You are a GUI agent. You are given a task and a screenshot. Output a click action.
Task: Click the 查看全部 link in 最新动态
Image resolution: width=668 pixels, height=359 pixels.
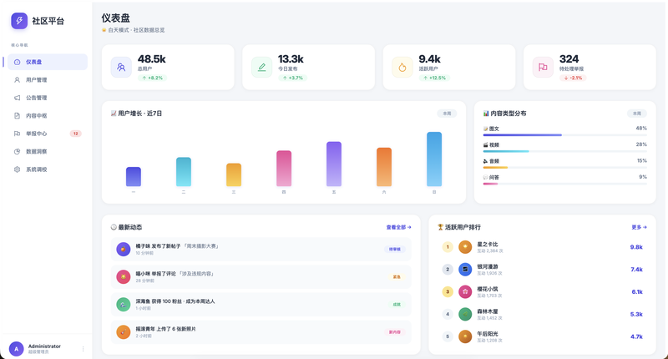399,227
